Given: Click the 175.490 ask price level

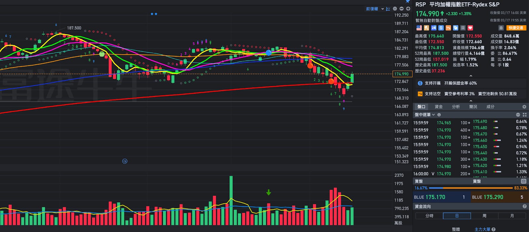Looking at the screenshot, I should coord(480,122).
